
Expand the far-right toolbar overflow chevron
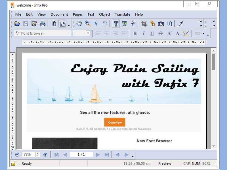tap(214, 23)
